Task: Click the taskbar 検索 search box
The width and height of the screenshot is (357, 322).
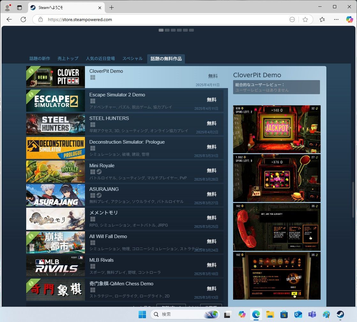Action: [185, 314]
